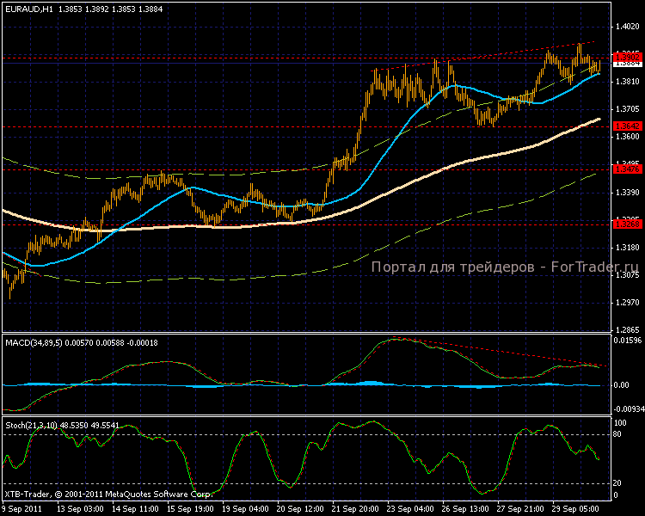This screenshot has height=516, width=645.
Task: Select the 1.2970 price axis label
Action: pyautogui.click(x=627, y=303)
